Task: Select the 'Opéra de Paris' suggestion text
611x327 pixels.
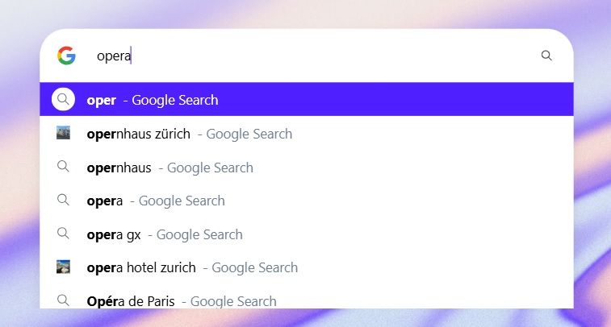Action: [130, 301]
